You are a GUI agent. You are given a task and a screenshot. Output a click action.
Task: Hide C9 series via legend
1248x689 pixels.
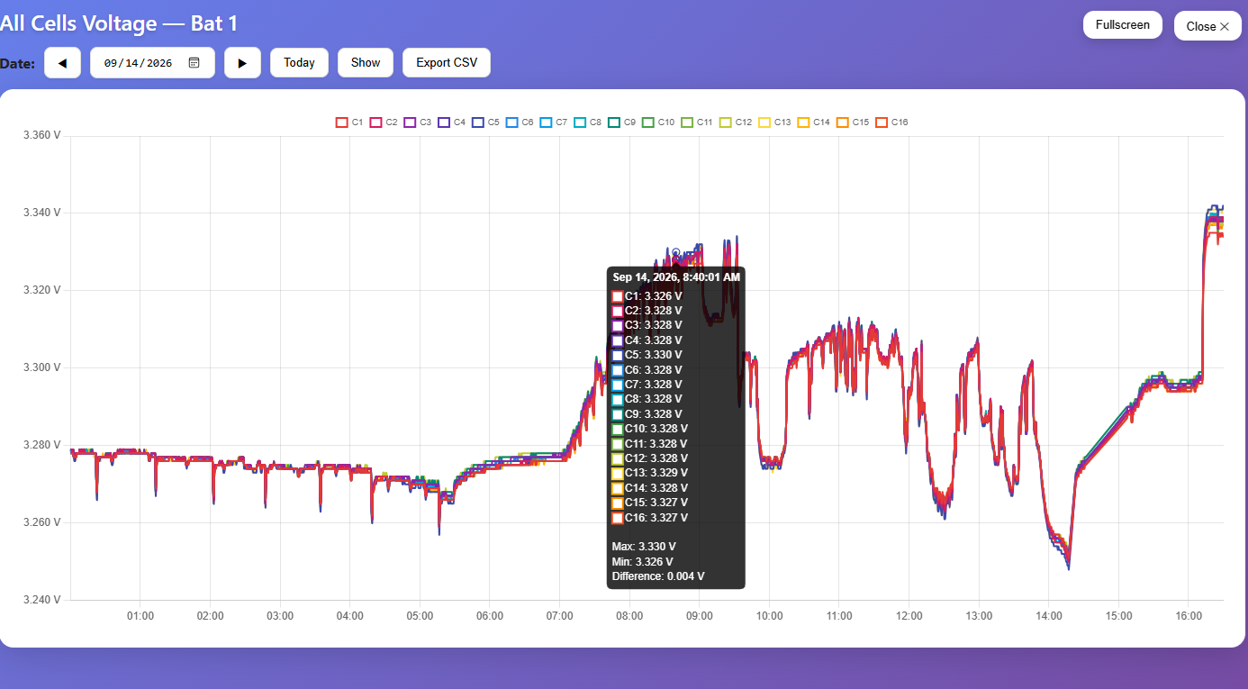pos(623,122)
